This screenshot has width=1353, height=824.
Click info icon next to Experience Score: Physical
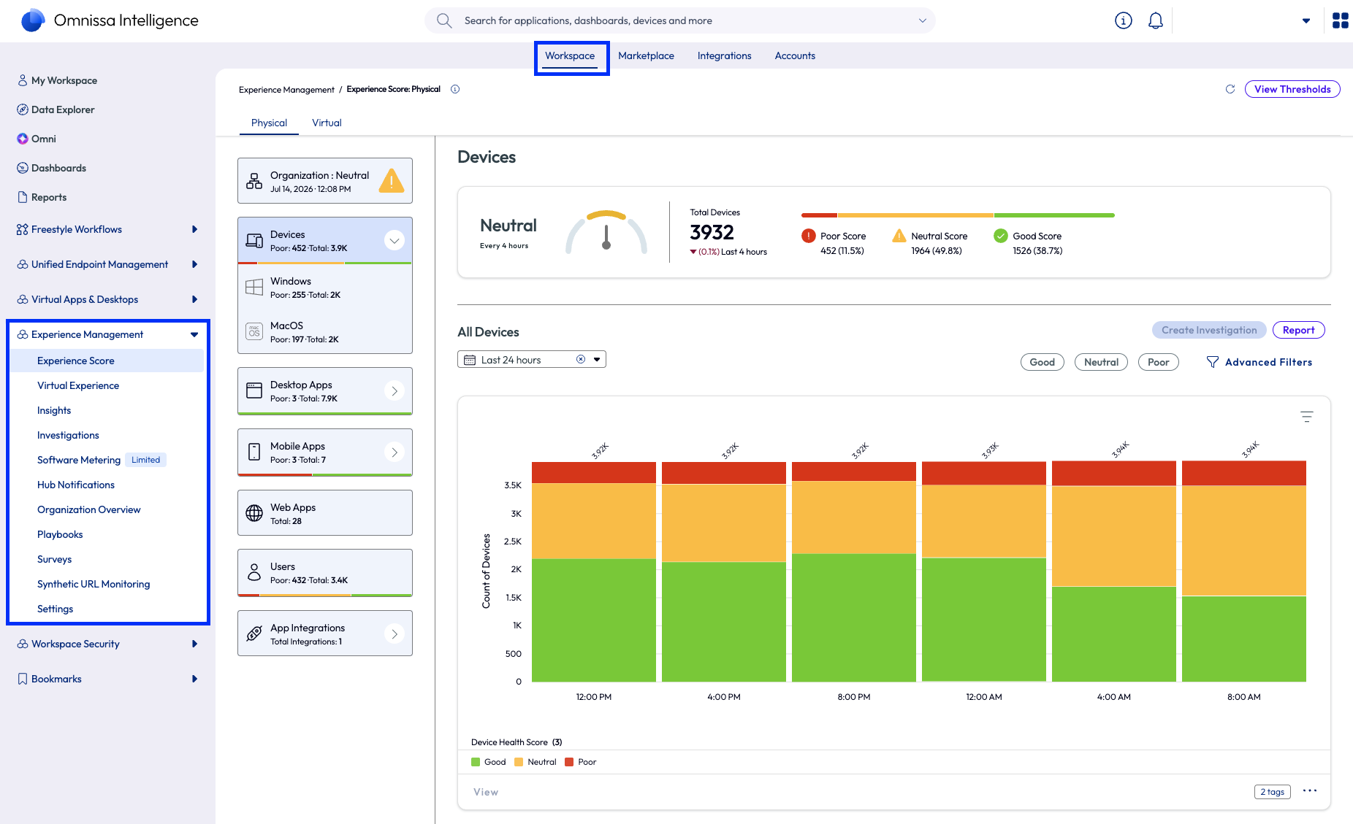pyautogui.click(x=455, y=89)
